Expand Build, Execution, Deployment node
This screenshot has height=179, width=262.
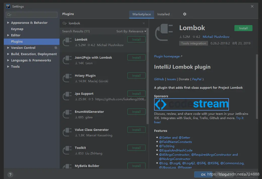click(8, 54)
